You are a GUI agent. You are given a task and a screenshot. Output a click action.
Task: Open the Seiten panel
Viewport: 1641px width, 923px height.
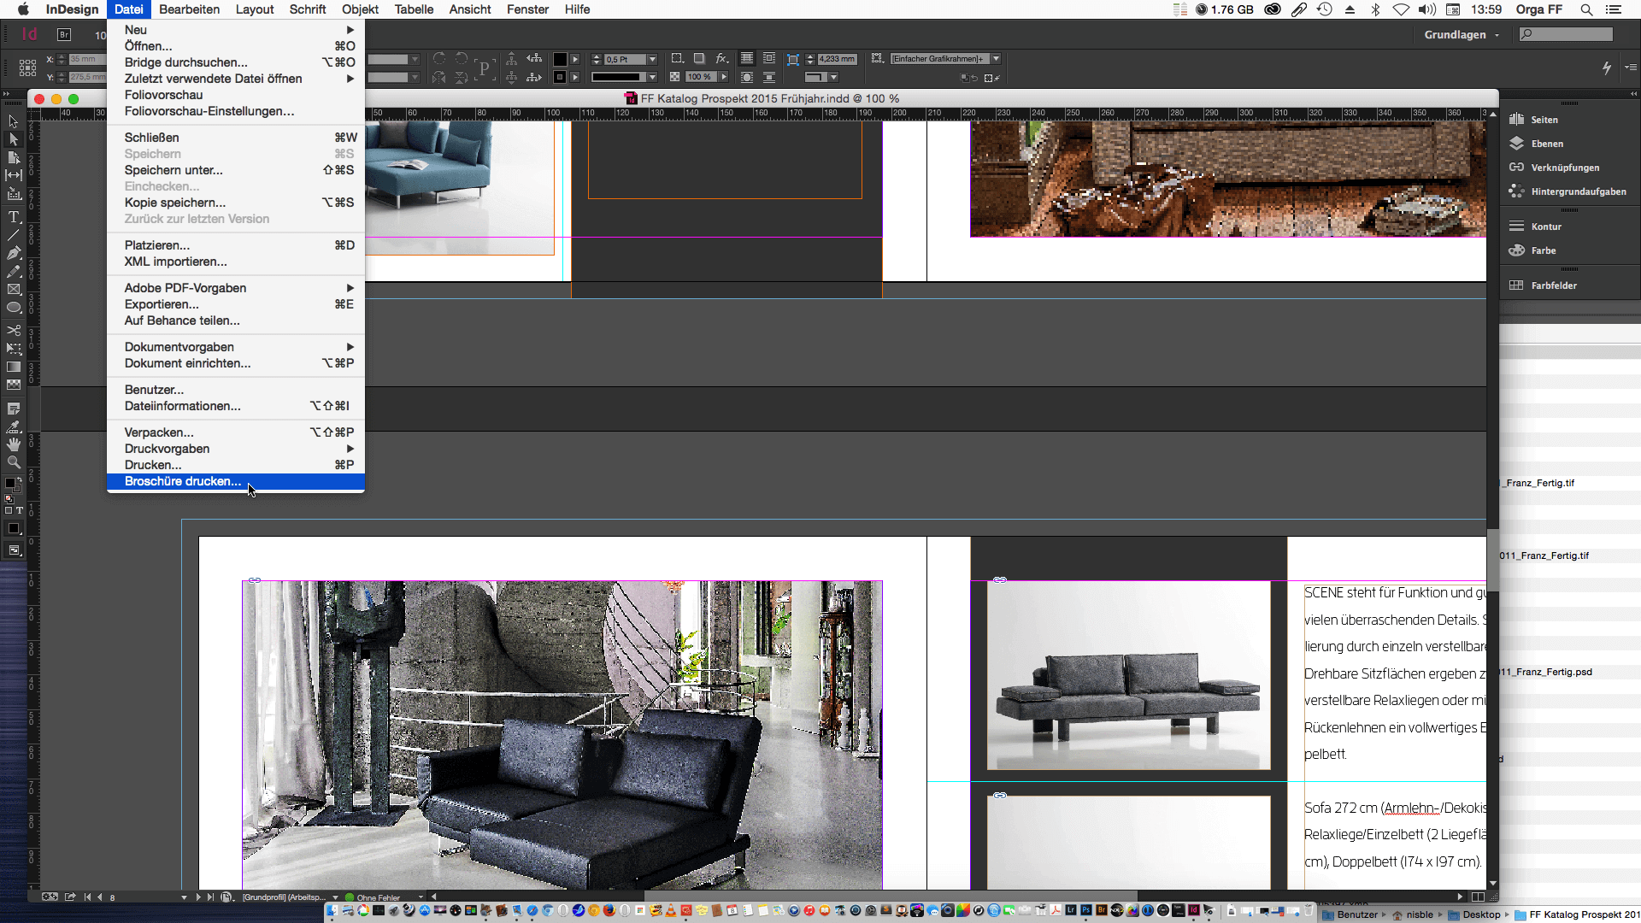[1544, 120]
